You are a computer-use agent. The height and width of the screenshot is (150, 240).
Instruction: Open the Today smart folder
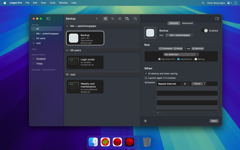46,64
